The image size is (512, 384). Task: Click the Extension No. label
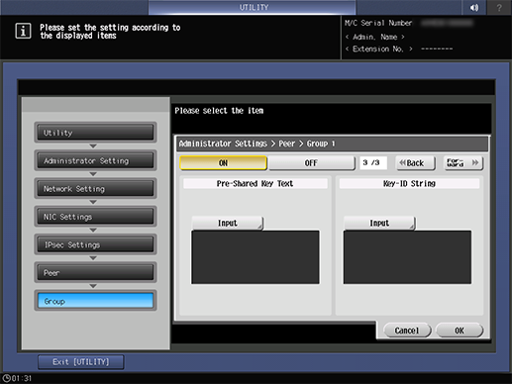[x=378, y=48]
